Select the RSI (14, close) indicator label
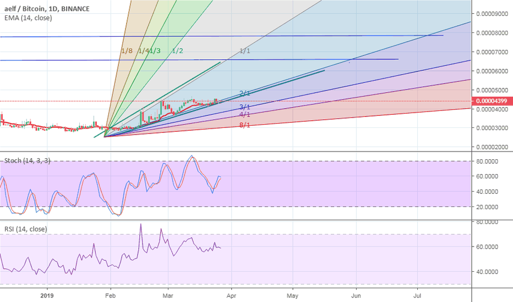The image size is (513, 302). pos(25,229)
